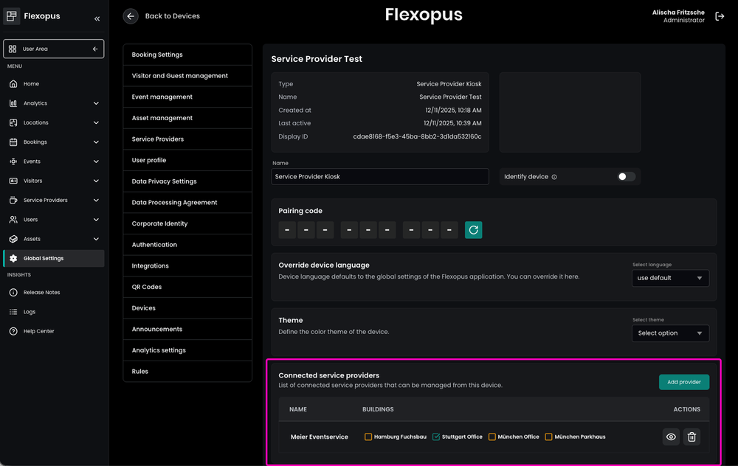Open the Select theme dropdown
Viewport: 738px width, 466px height.
click(x=670, y=333)
